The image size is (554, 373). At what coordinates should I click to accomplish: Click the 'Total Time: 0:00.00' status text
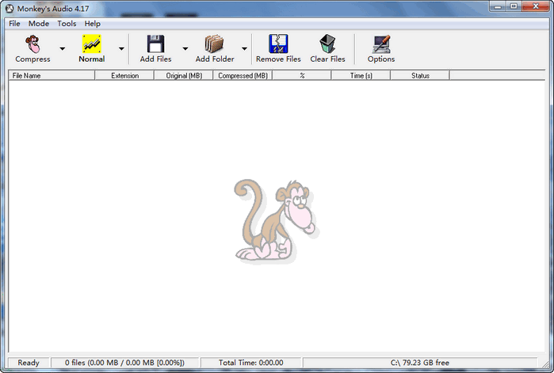251,363
